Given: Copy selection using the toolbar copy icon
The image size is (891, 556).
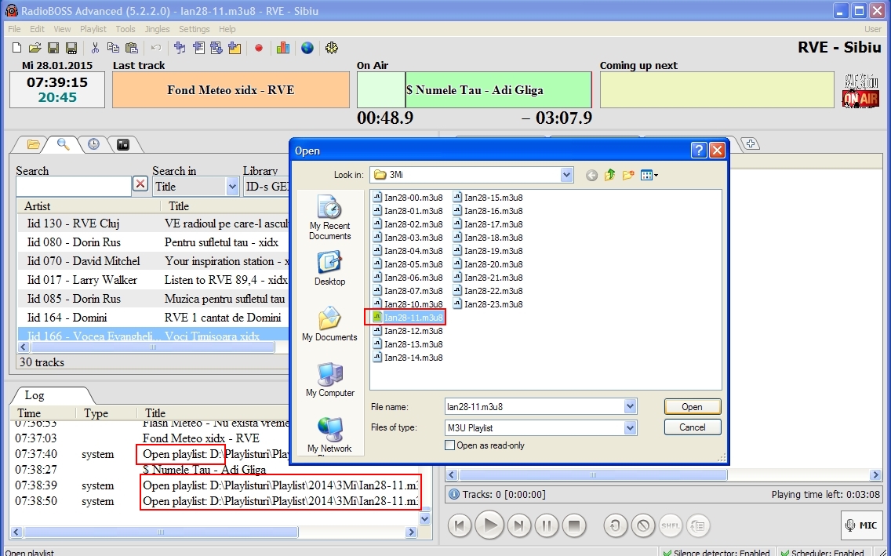Looking at the screenshot, I should click(x=113, y=49).
